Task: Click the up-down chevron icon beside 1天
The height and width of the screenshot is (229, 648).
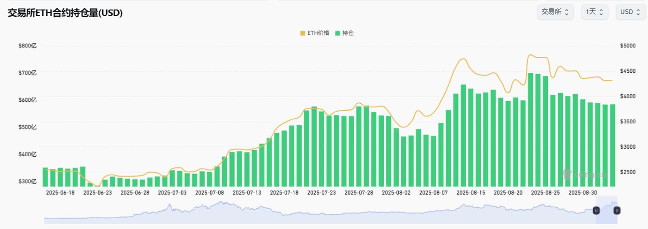Action: [x=601, y=12]
